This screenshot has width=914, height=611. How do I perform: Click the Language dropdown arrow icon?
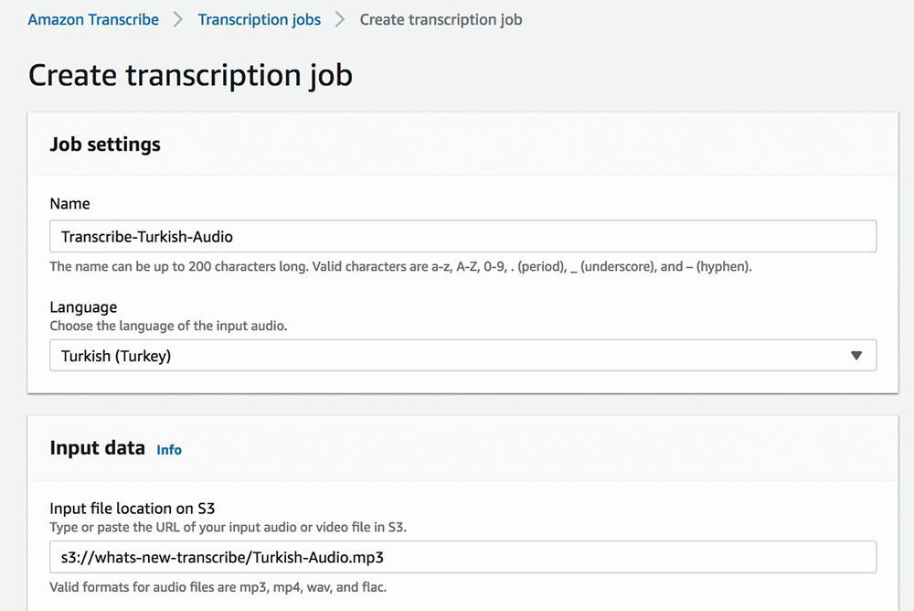(856, 356)
